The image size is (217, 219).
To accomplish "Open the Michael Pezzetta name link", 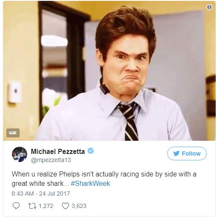I will 58,151.
